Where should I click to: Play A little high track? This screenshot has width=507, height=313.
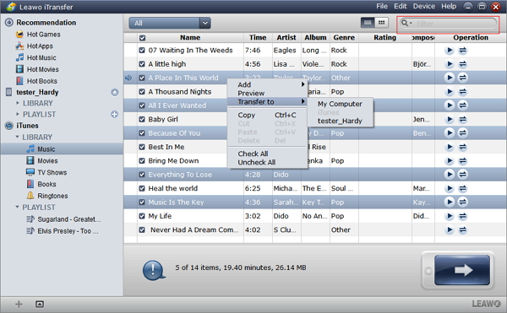click(x=450, y=64)
